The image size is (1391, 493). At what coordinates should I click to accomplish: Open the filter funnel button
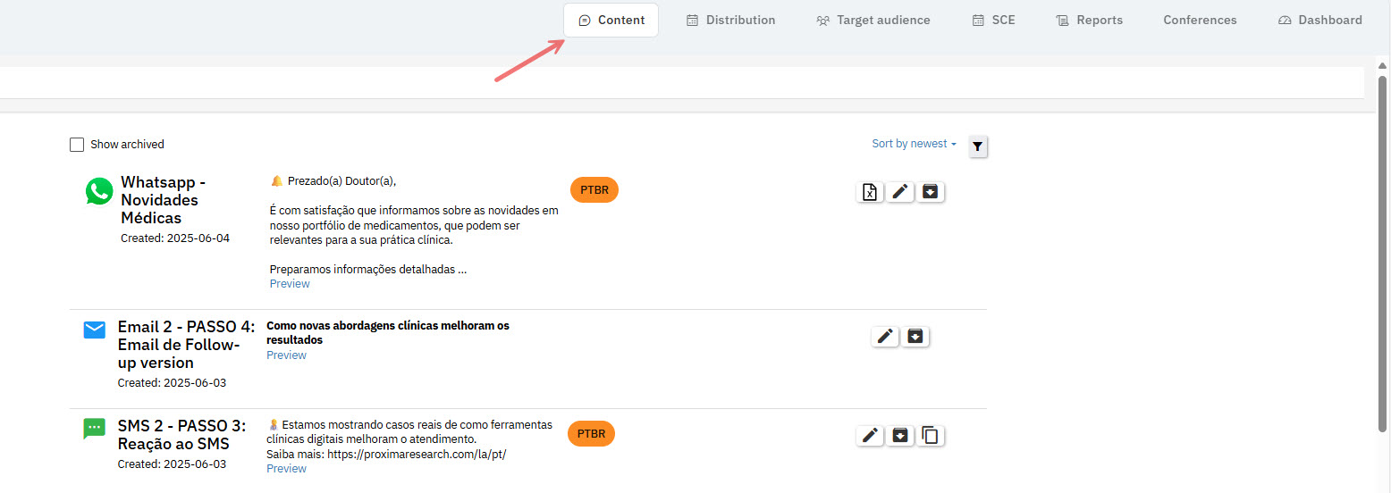pos(978,146)
